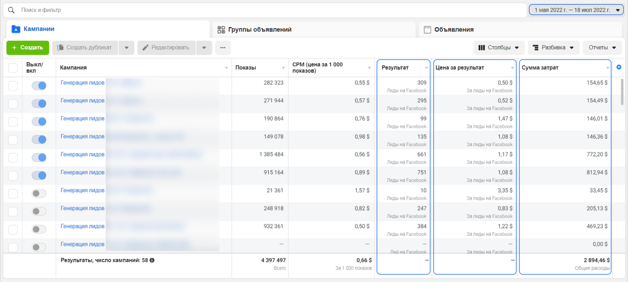This screenshot has height=282, width=628.
Task: Open the Цена за результат column arrow
Action: coord(512,68)
